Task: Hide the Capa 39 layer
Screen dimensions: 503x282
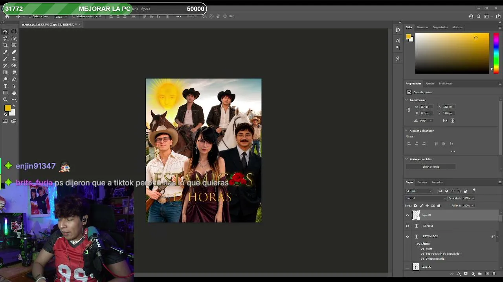Action: 408,215
